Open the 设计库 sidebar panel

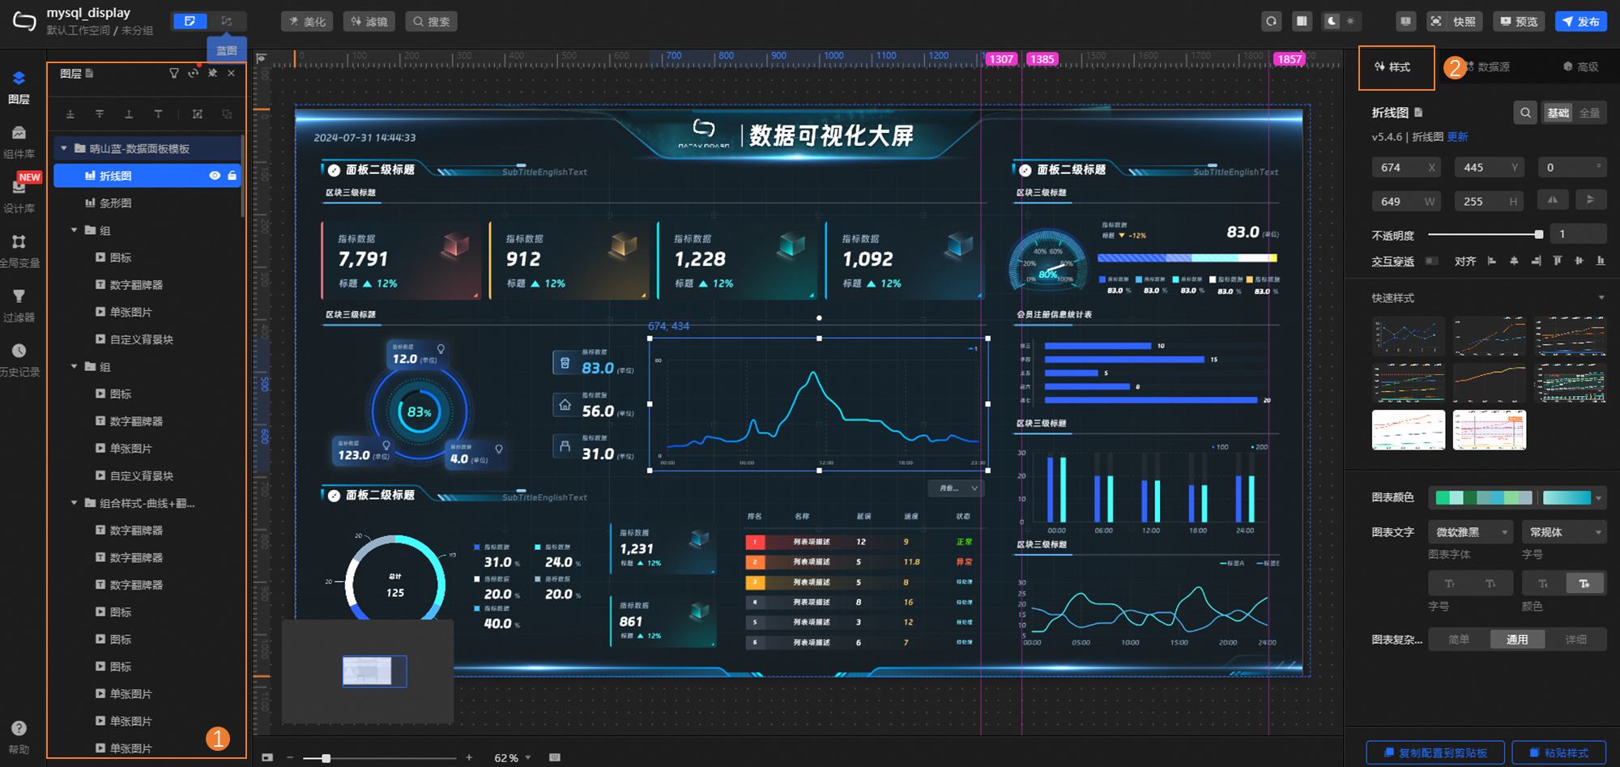tap(19, 195)
